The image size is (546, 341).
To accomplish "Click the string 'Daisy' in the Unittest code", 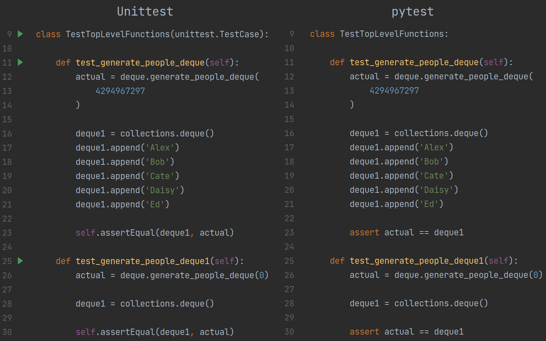I will point(162,190).
